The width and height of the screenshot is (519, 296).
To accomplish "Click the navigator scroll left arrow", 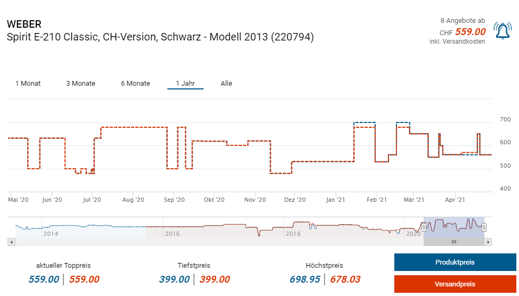I will point(11,242).
